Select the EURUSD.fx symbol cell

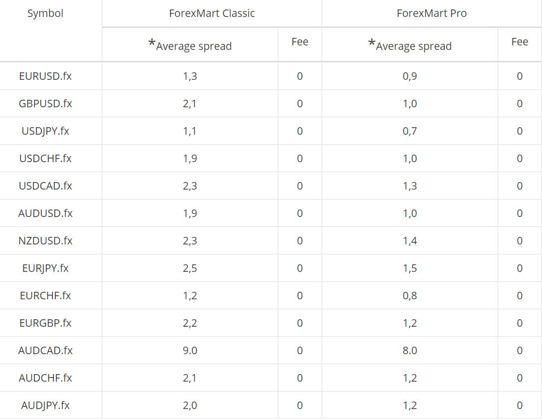(45, 76)
